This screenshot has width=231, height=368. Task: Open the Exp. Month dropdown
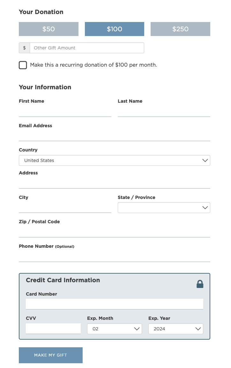(114, 329)
